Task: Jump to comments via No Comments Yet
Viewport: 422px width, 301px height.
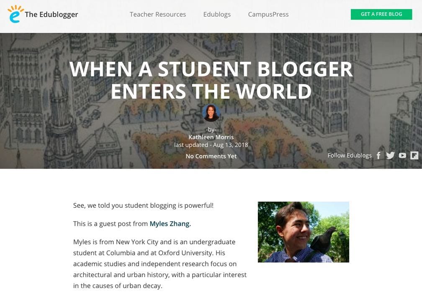Action: [x=211, y=156]
